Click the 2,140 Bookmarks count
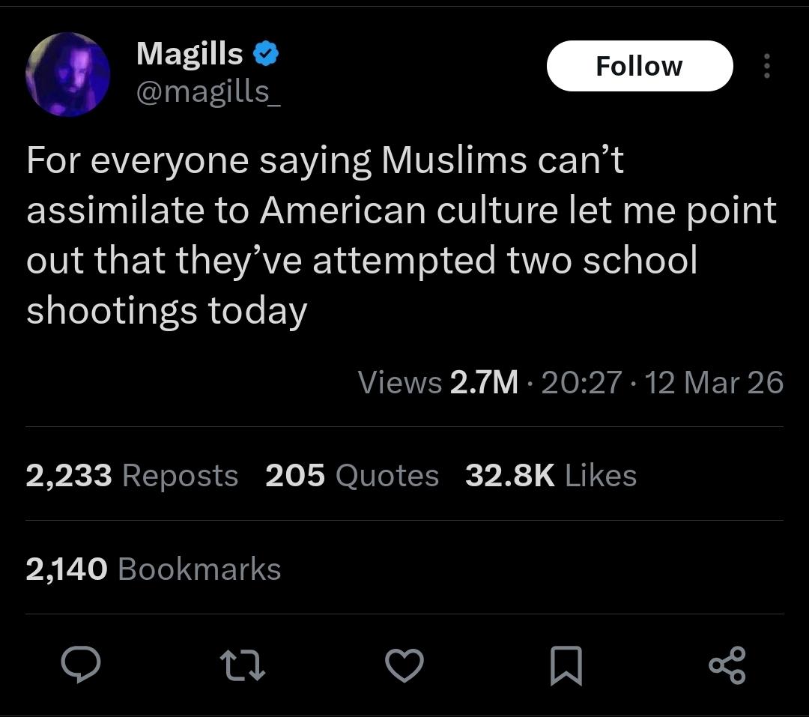This screenshot has height=717, width=809. coord(154,569)
